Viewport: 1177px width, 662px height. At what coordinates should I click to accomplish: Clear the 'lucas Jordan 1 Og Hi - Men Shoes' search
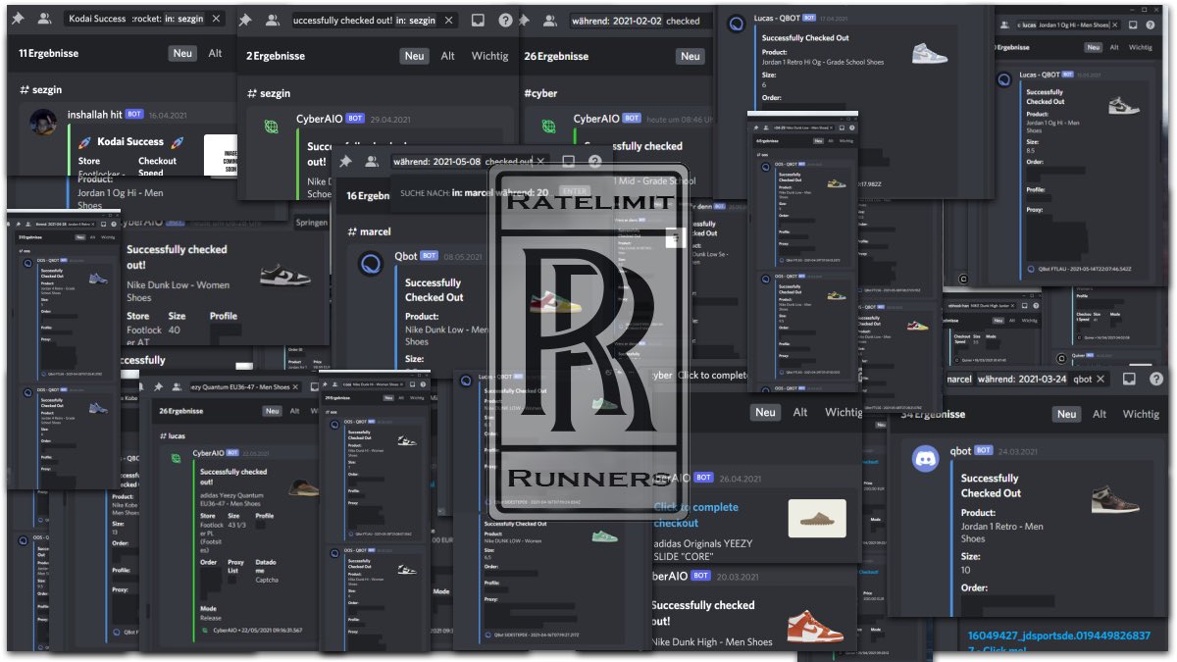[1113, 24]
